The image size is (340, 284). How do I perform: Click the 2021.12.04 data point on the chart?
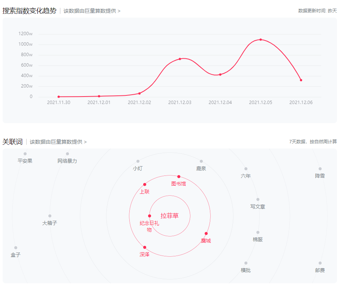220,74
